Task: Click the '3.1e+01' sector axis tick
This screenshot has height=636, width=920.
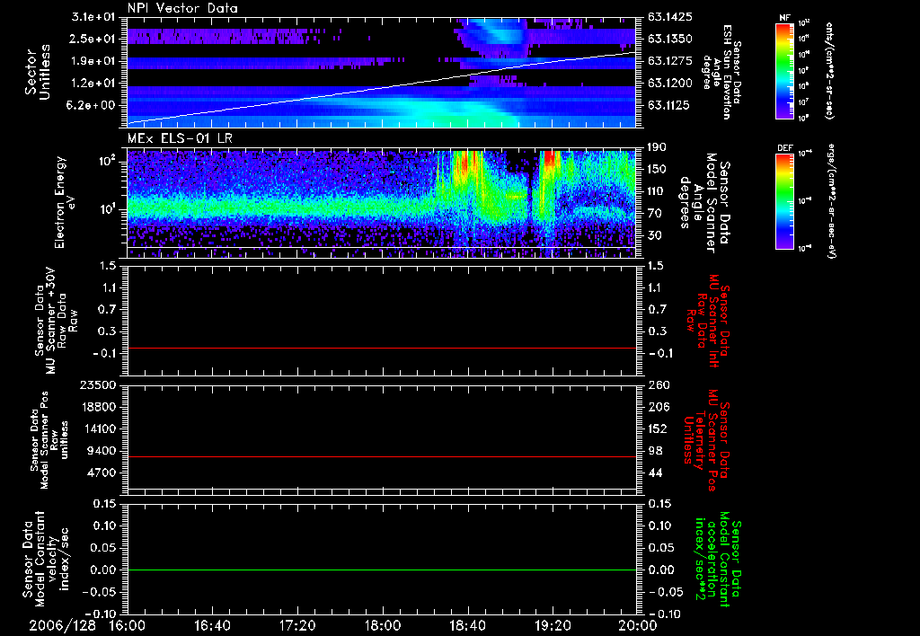Action: click(93, 17)
